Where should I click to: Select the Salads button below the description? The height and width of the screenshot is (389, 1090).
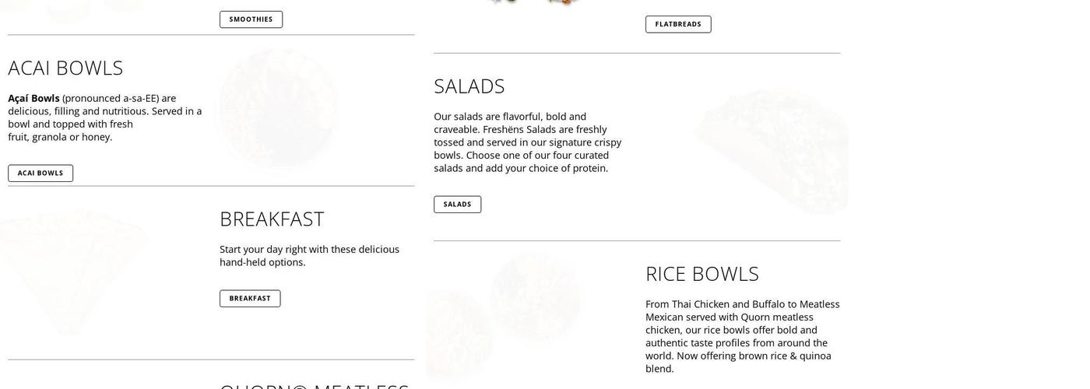pos(457,205)
